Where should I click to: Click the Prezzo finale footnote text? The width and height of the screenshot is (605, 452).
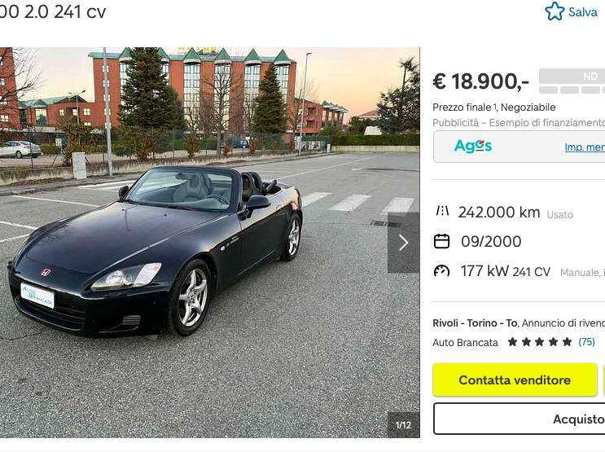pos(494,108)
